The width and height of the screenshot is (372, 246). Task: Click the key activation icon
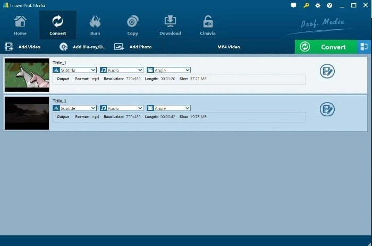306,5
